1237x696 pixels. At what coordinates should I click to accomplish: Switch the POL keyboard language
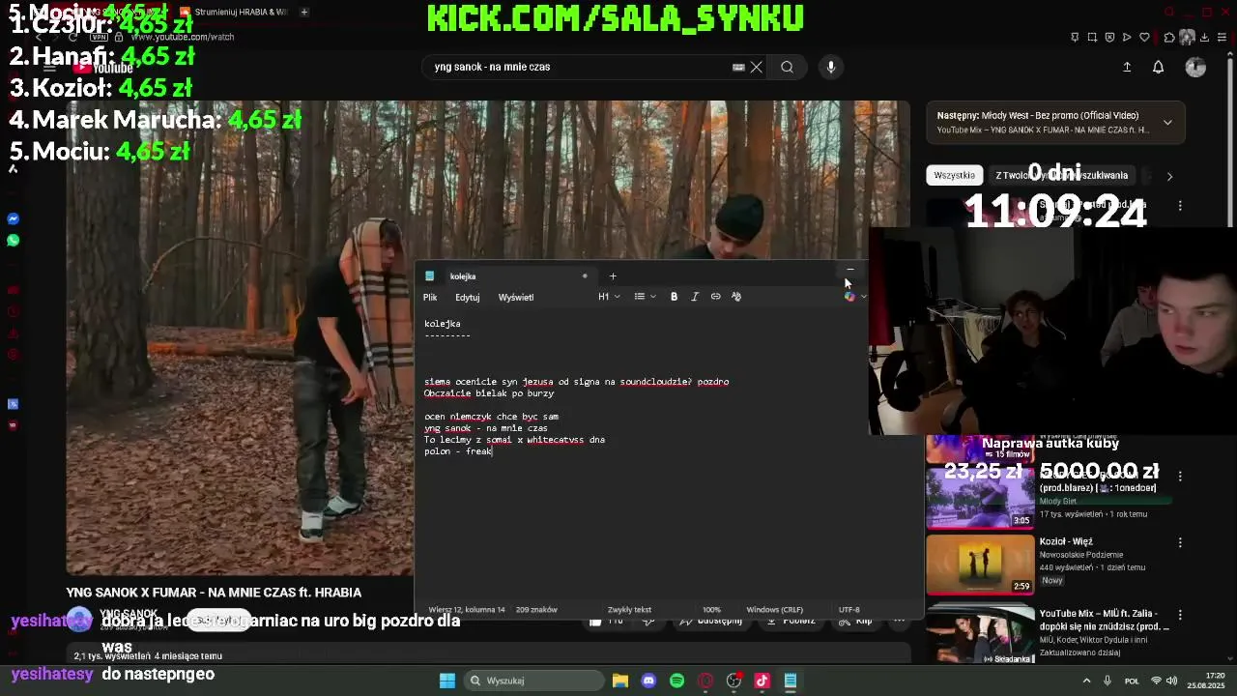(1132, 681)
